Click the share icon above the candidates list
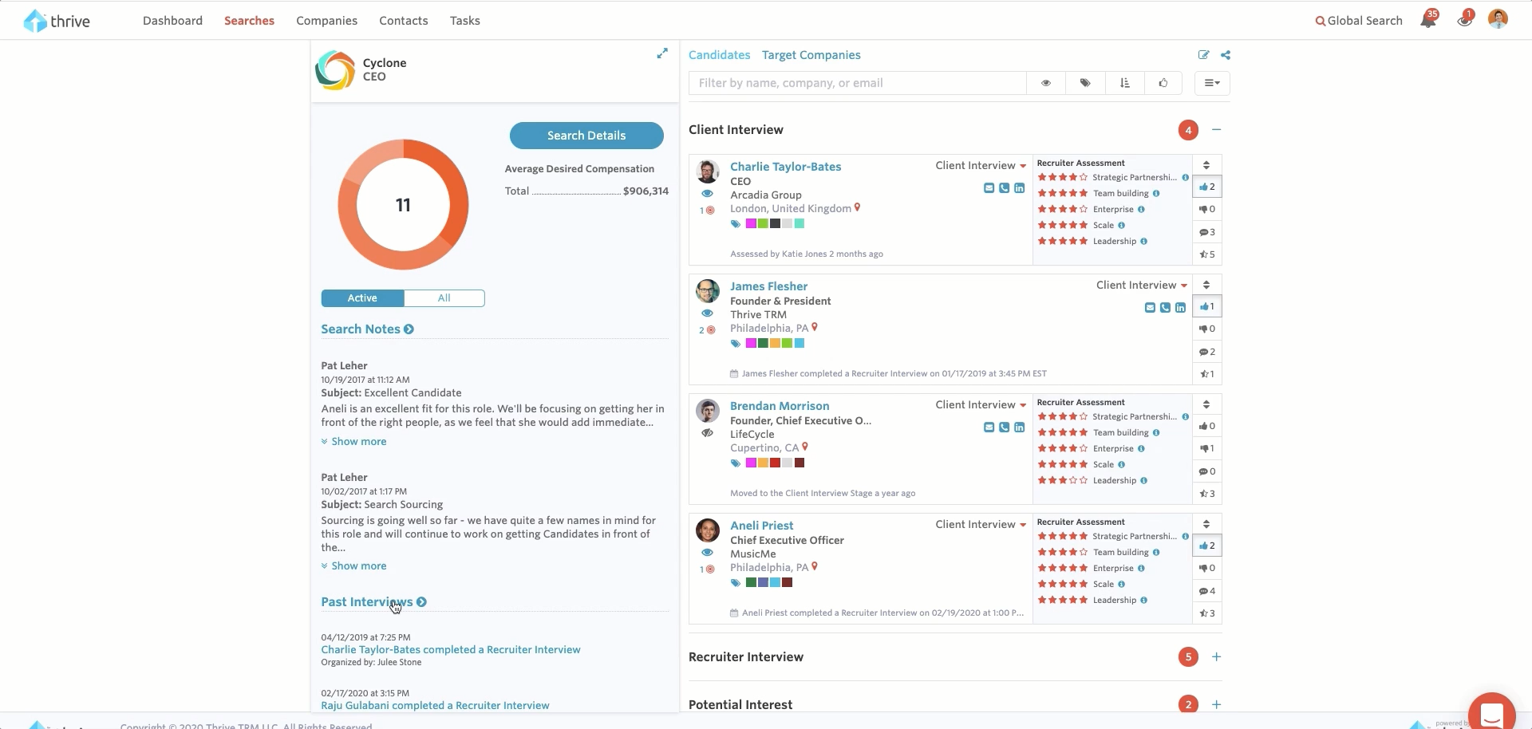The width and height of the screenshot is (1532, 729). pyautogui.click(x=1226, y=55)
